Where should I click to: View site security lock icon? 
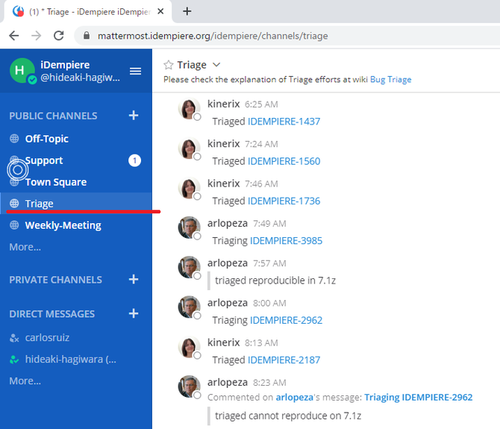pos(87,36)
